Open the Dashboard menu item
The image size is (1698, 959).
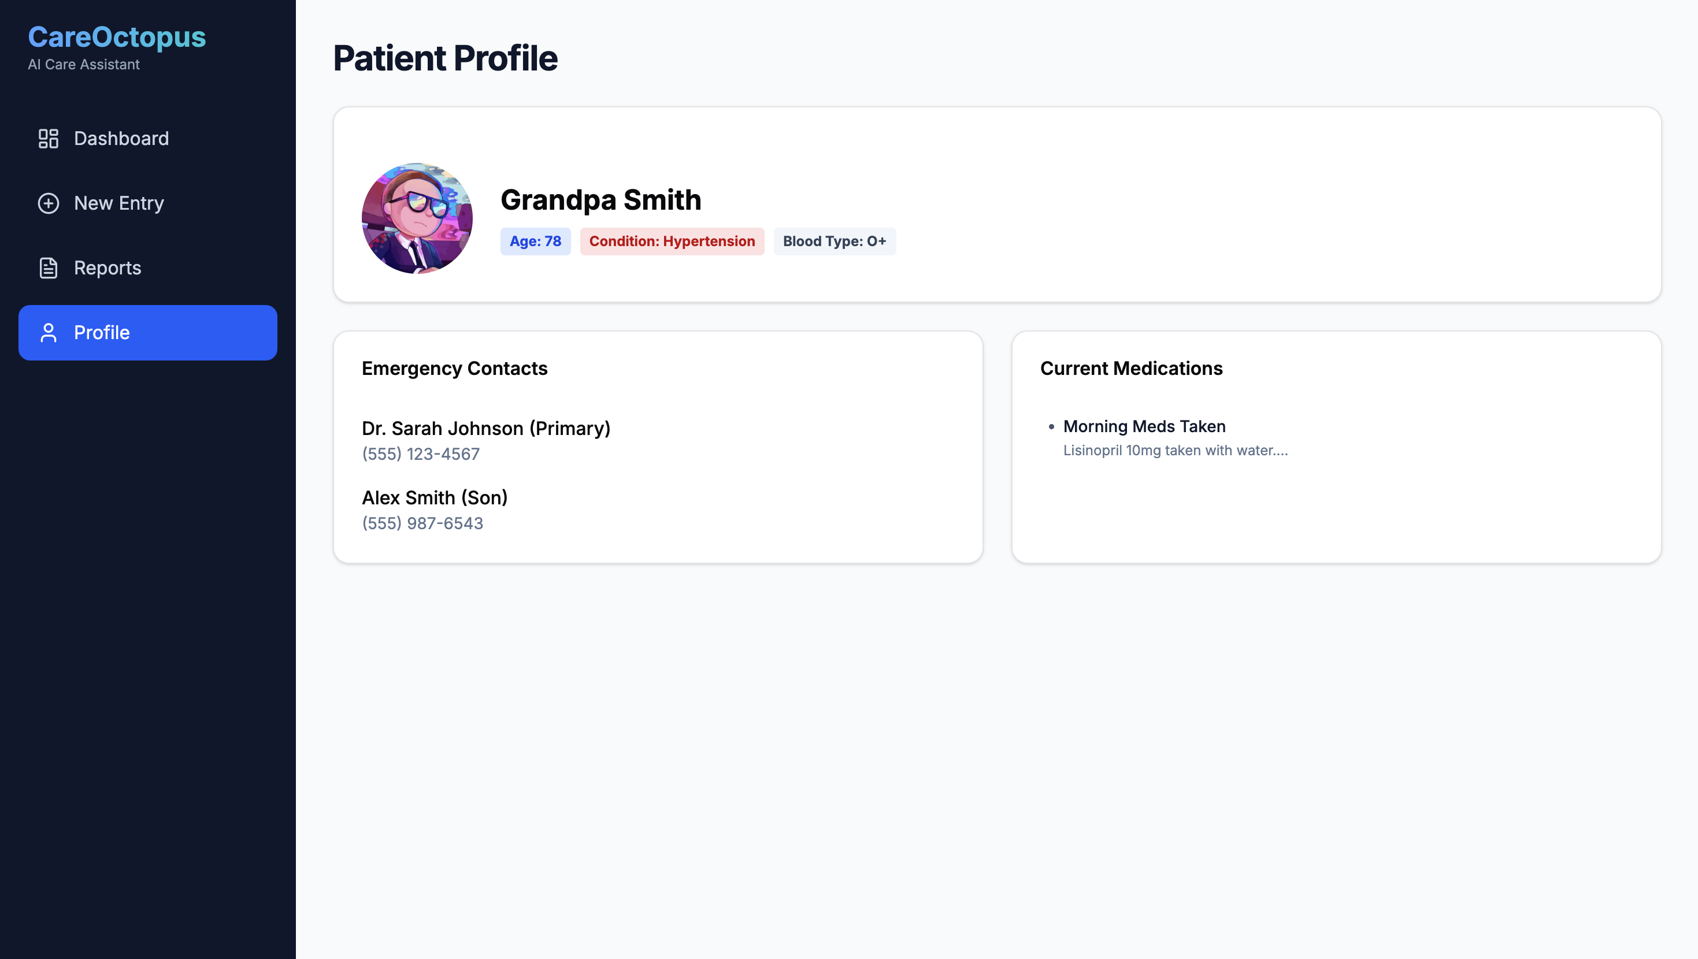point(121,139)
